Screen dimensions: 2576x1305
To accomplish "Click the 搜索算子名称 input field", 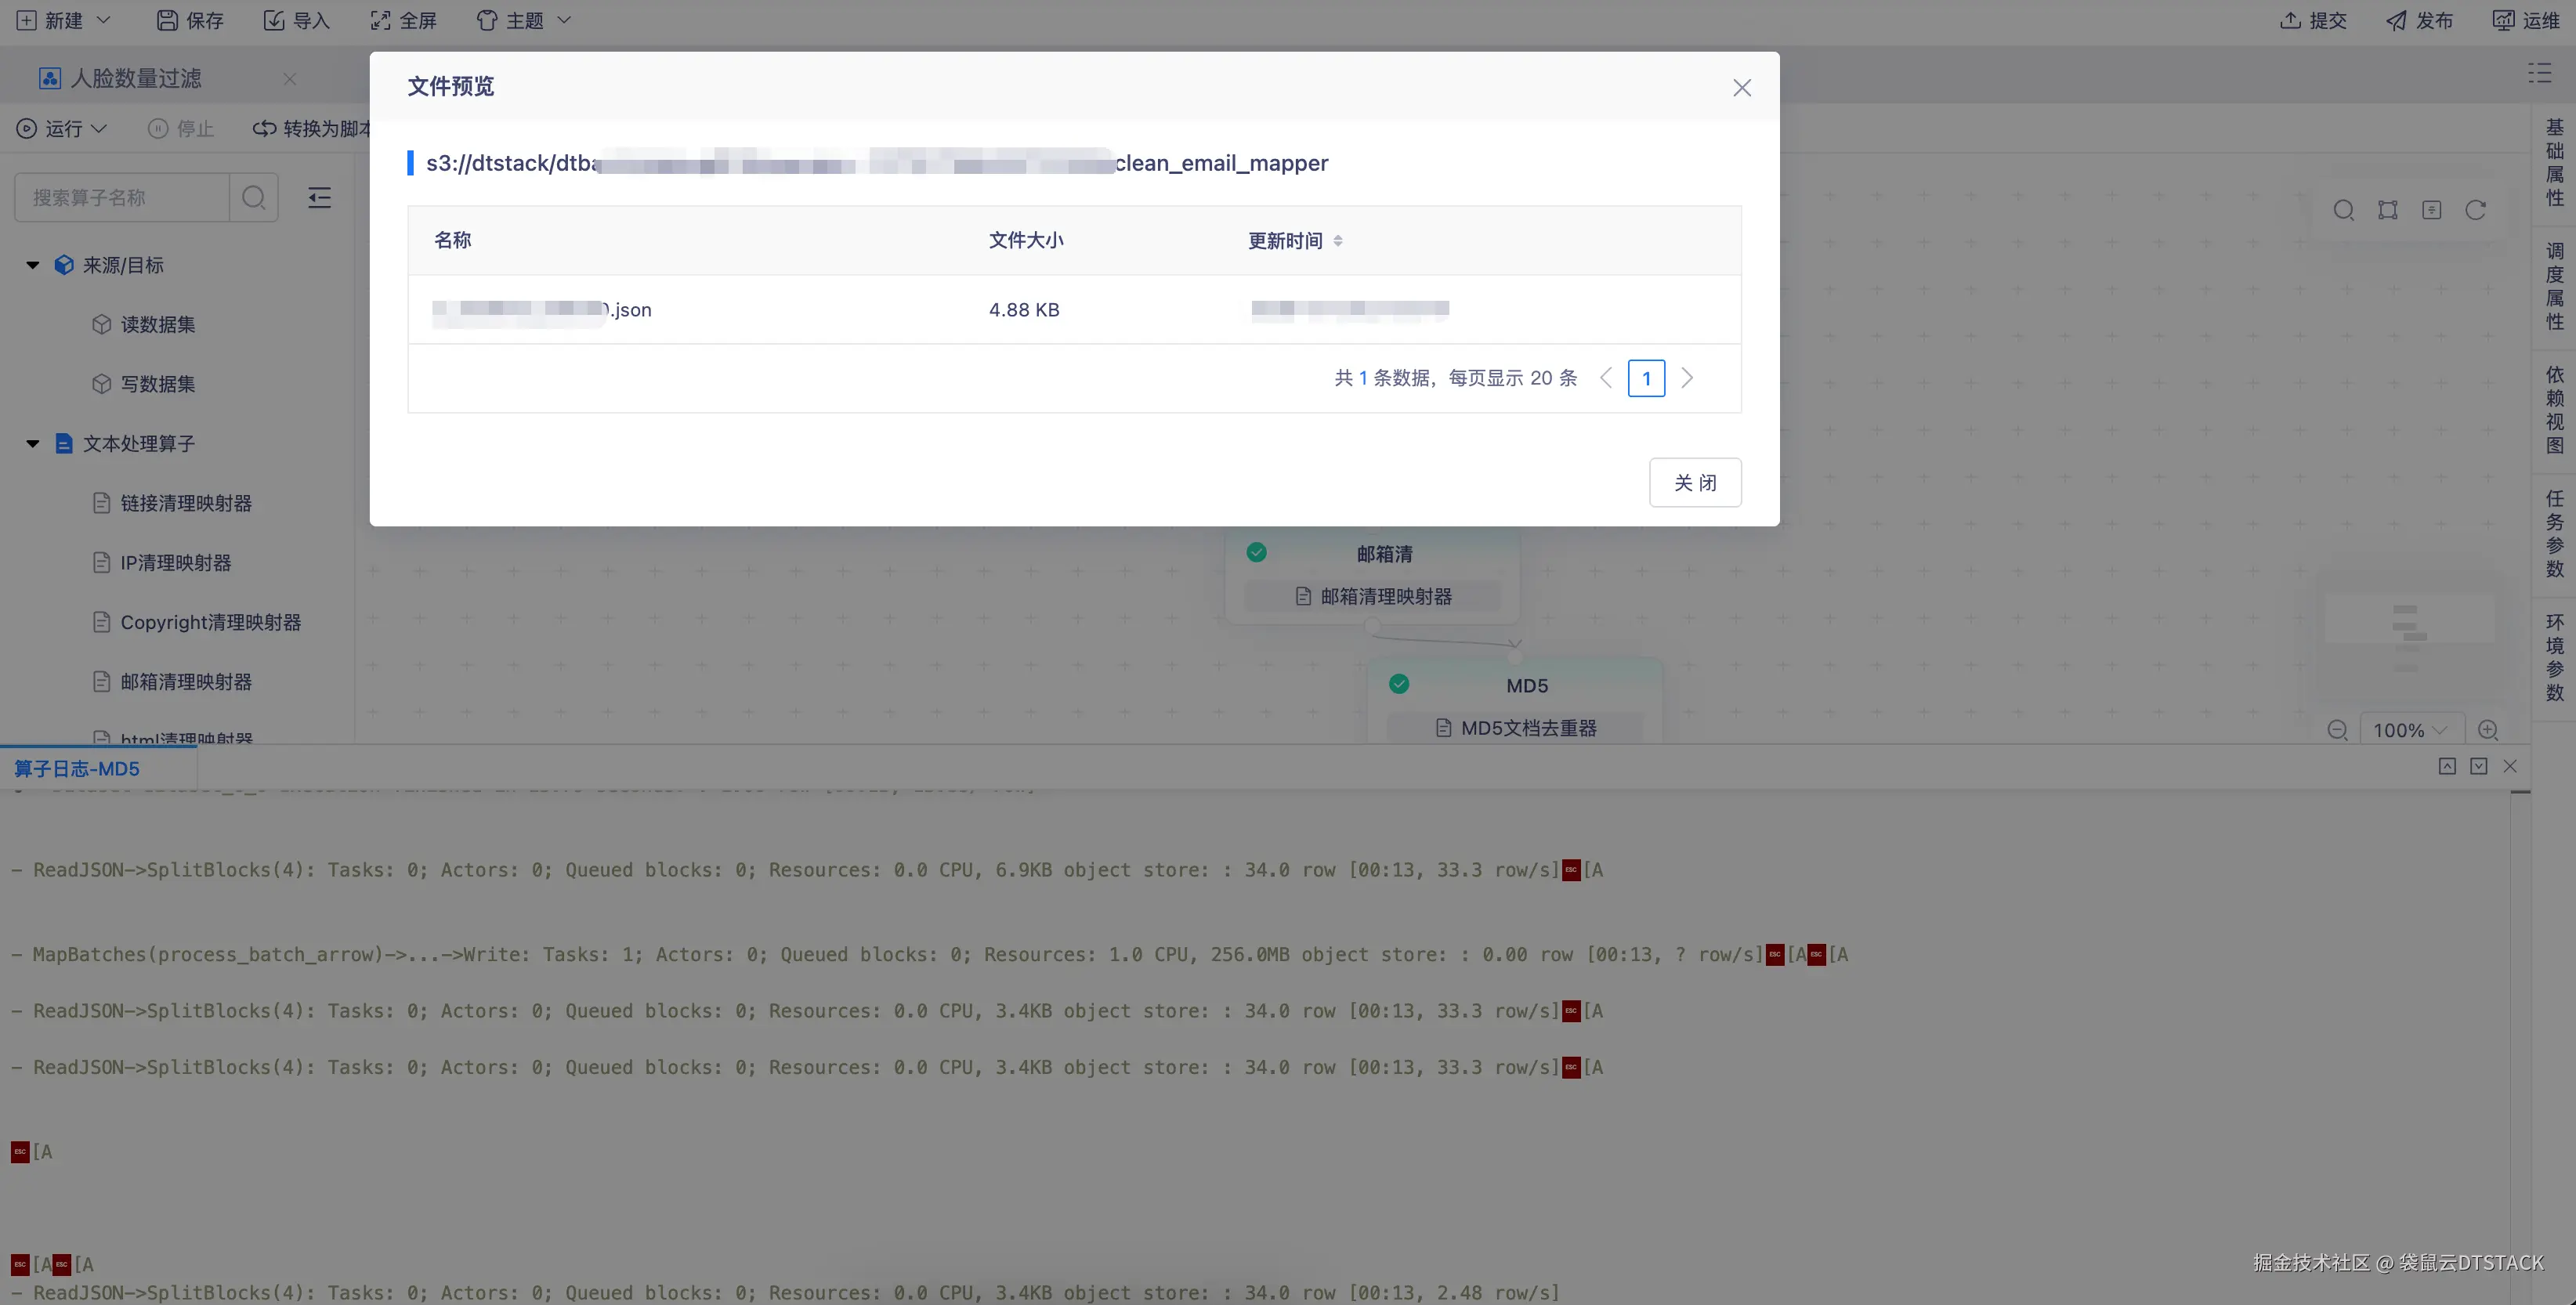I will tap(122, 197).
